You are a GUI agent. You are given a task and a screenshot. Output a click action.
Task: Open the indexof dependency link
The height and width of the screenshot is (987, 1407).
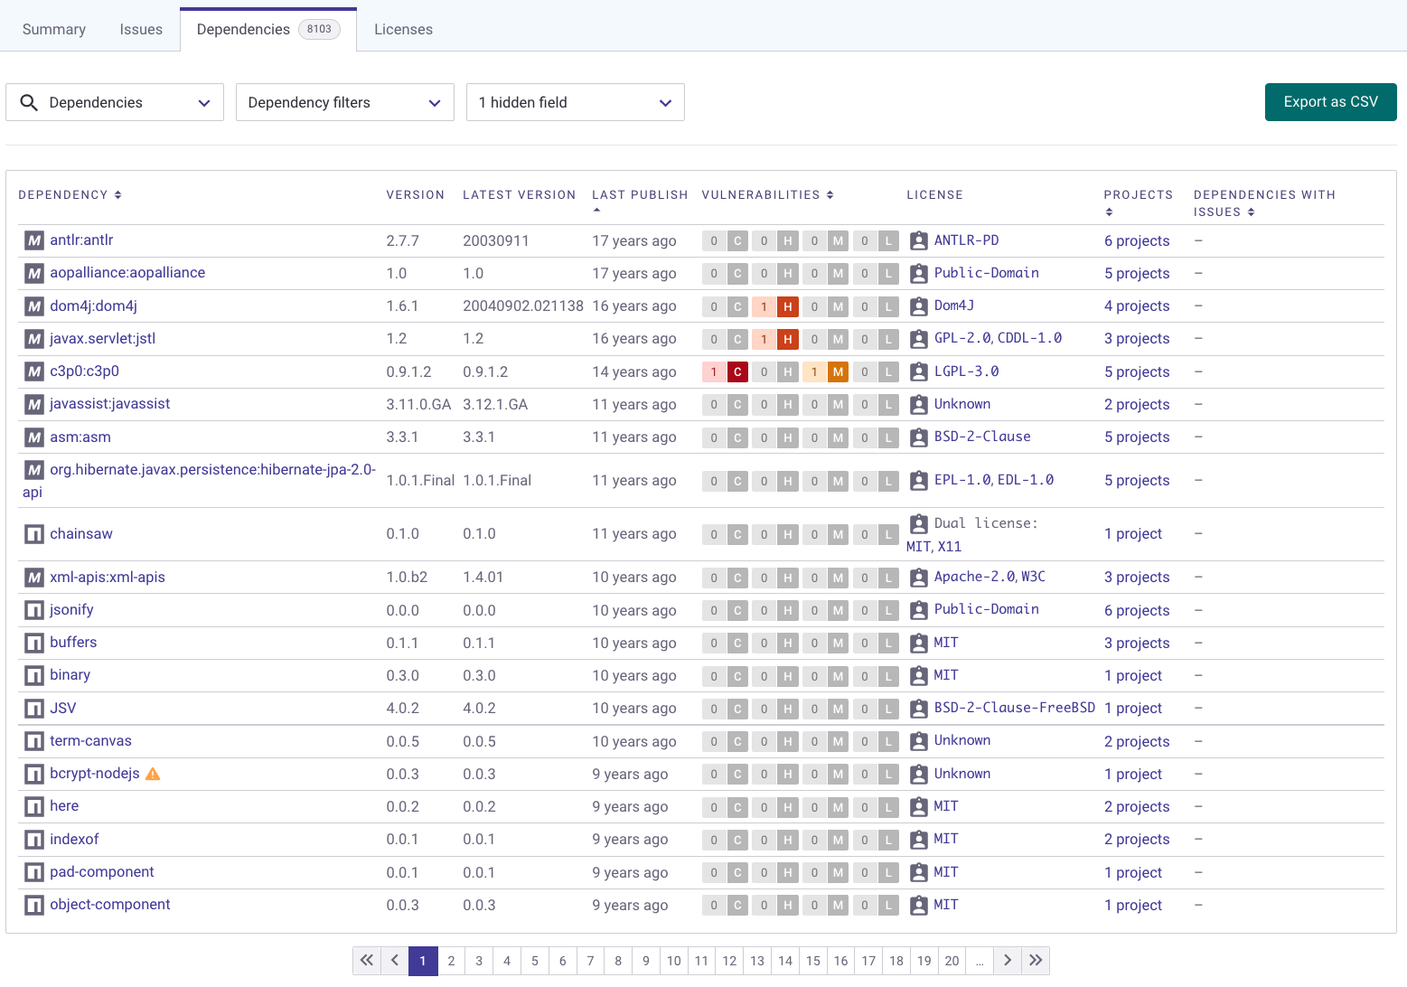tap(74, 840)
